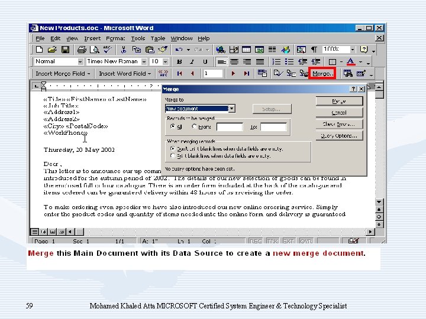This screenshot has height=319, width=426.
Task: Undo the last action
Action: point(179,50)
